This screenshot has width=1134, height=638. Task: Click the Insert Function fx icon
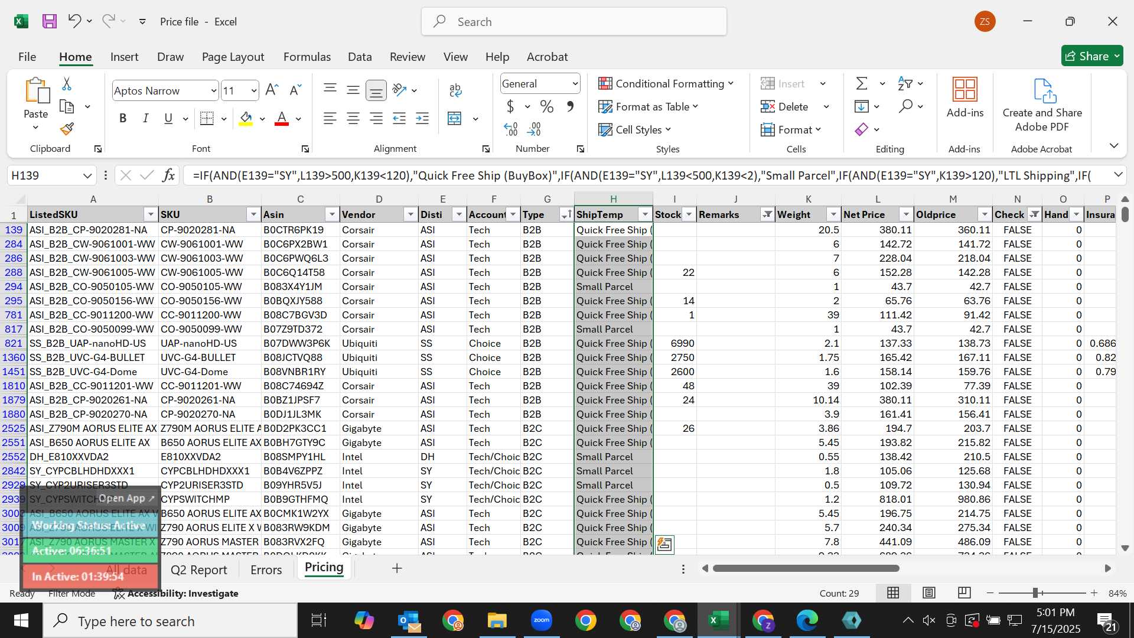tap(169, 175)
